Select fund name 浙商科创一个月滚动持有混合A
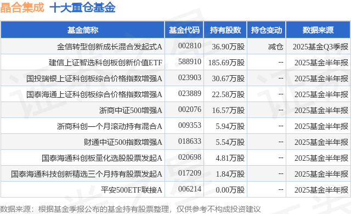The width and height of the screenshot is (351, 214). pyautogui.click(x=110, y=126)
